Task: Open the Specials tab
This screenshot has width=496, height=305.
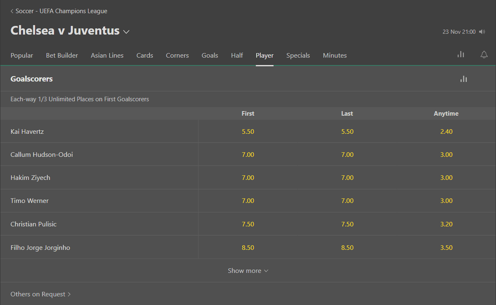Action: [x=298, y=56]
